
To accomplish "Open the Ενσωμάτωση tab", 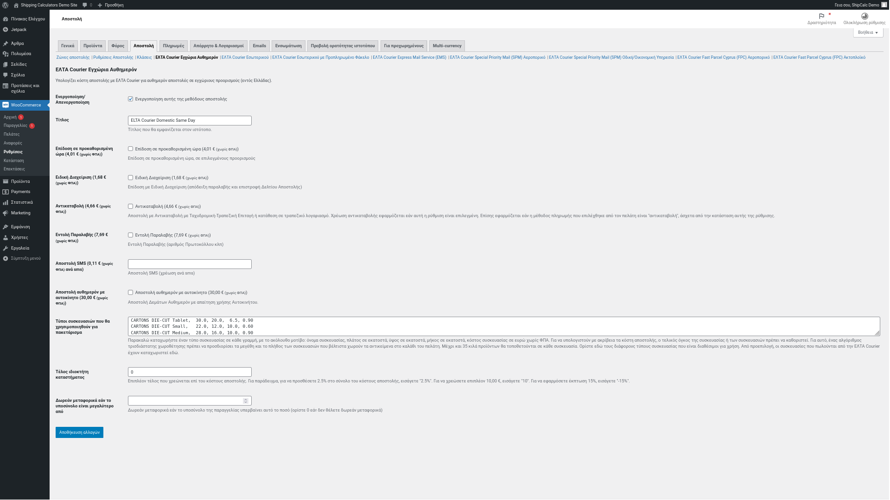I will click(x=288, y=46).
